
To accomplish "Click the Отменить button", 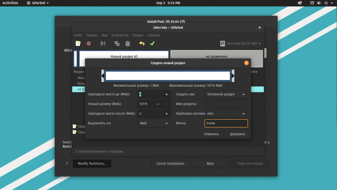I will pyautogui.click(x=211, y=134).
